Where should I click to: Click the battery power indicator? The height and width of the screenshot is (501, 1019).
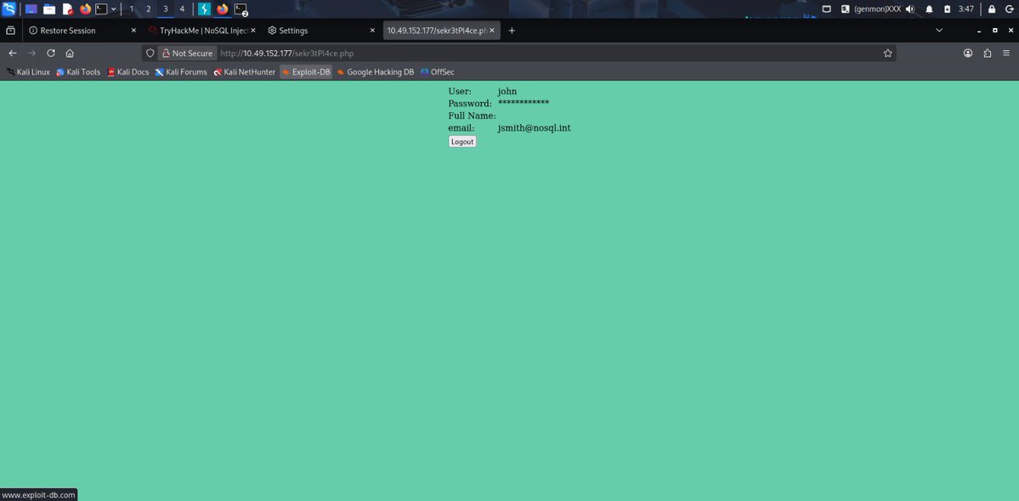point(947,9)
